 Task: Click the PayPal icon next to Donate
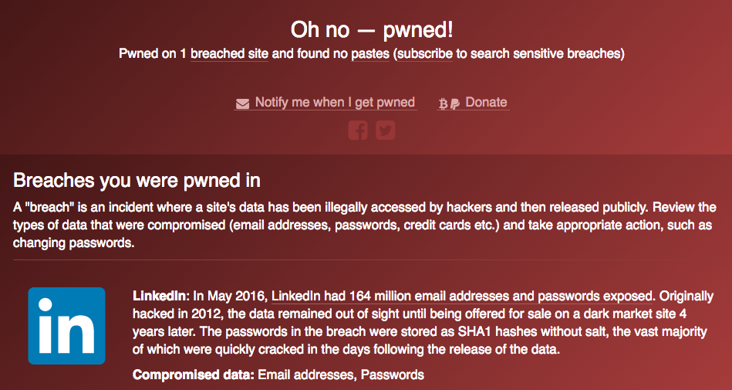(x=454, y=103)
